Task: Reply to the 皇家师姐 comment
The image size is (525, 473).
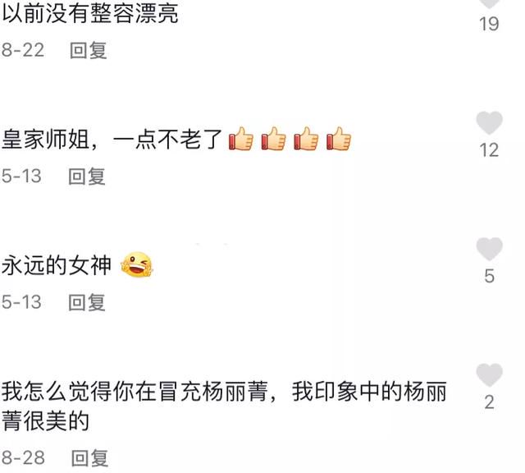Action: coord(87,177)
